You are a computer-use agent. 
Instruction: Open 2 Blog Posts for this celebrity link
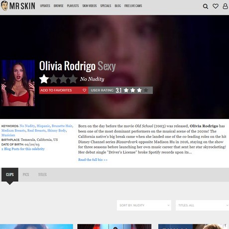23,149
